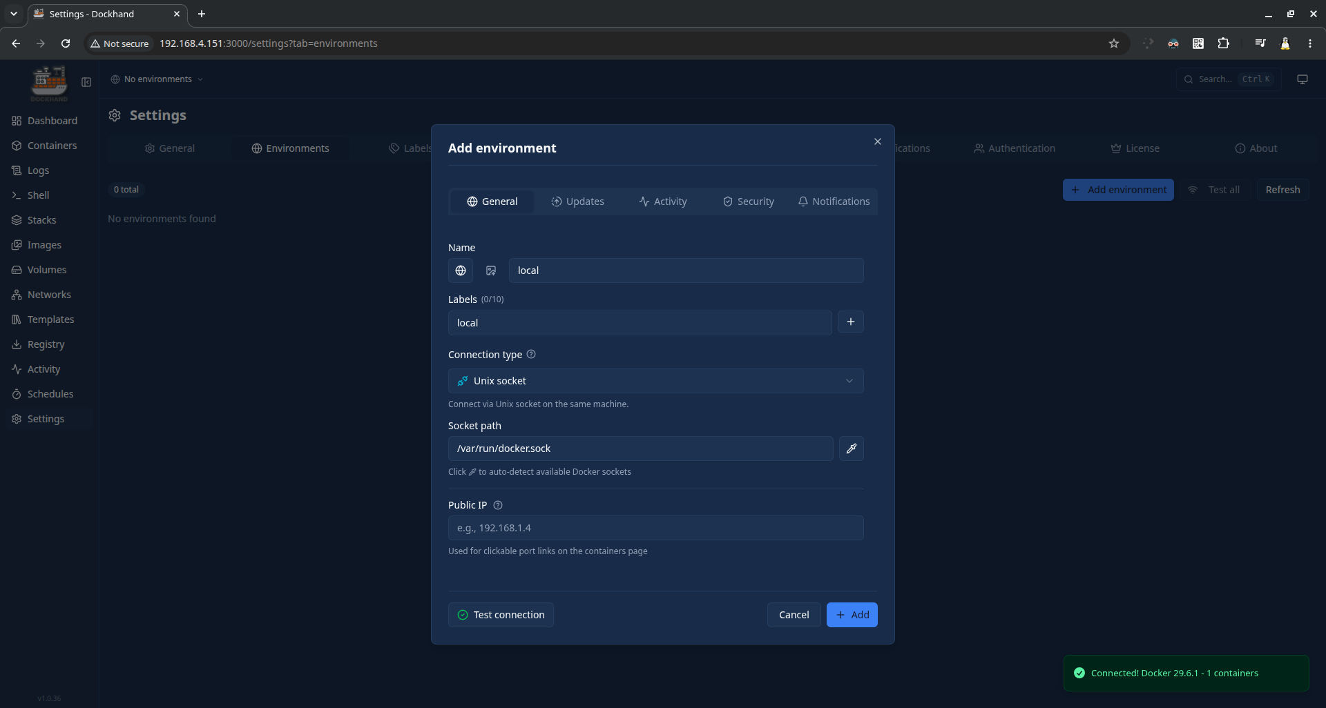Click the Search box in header

pos(1229,79)
